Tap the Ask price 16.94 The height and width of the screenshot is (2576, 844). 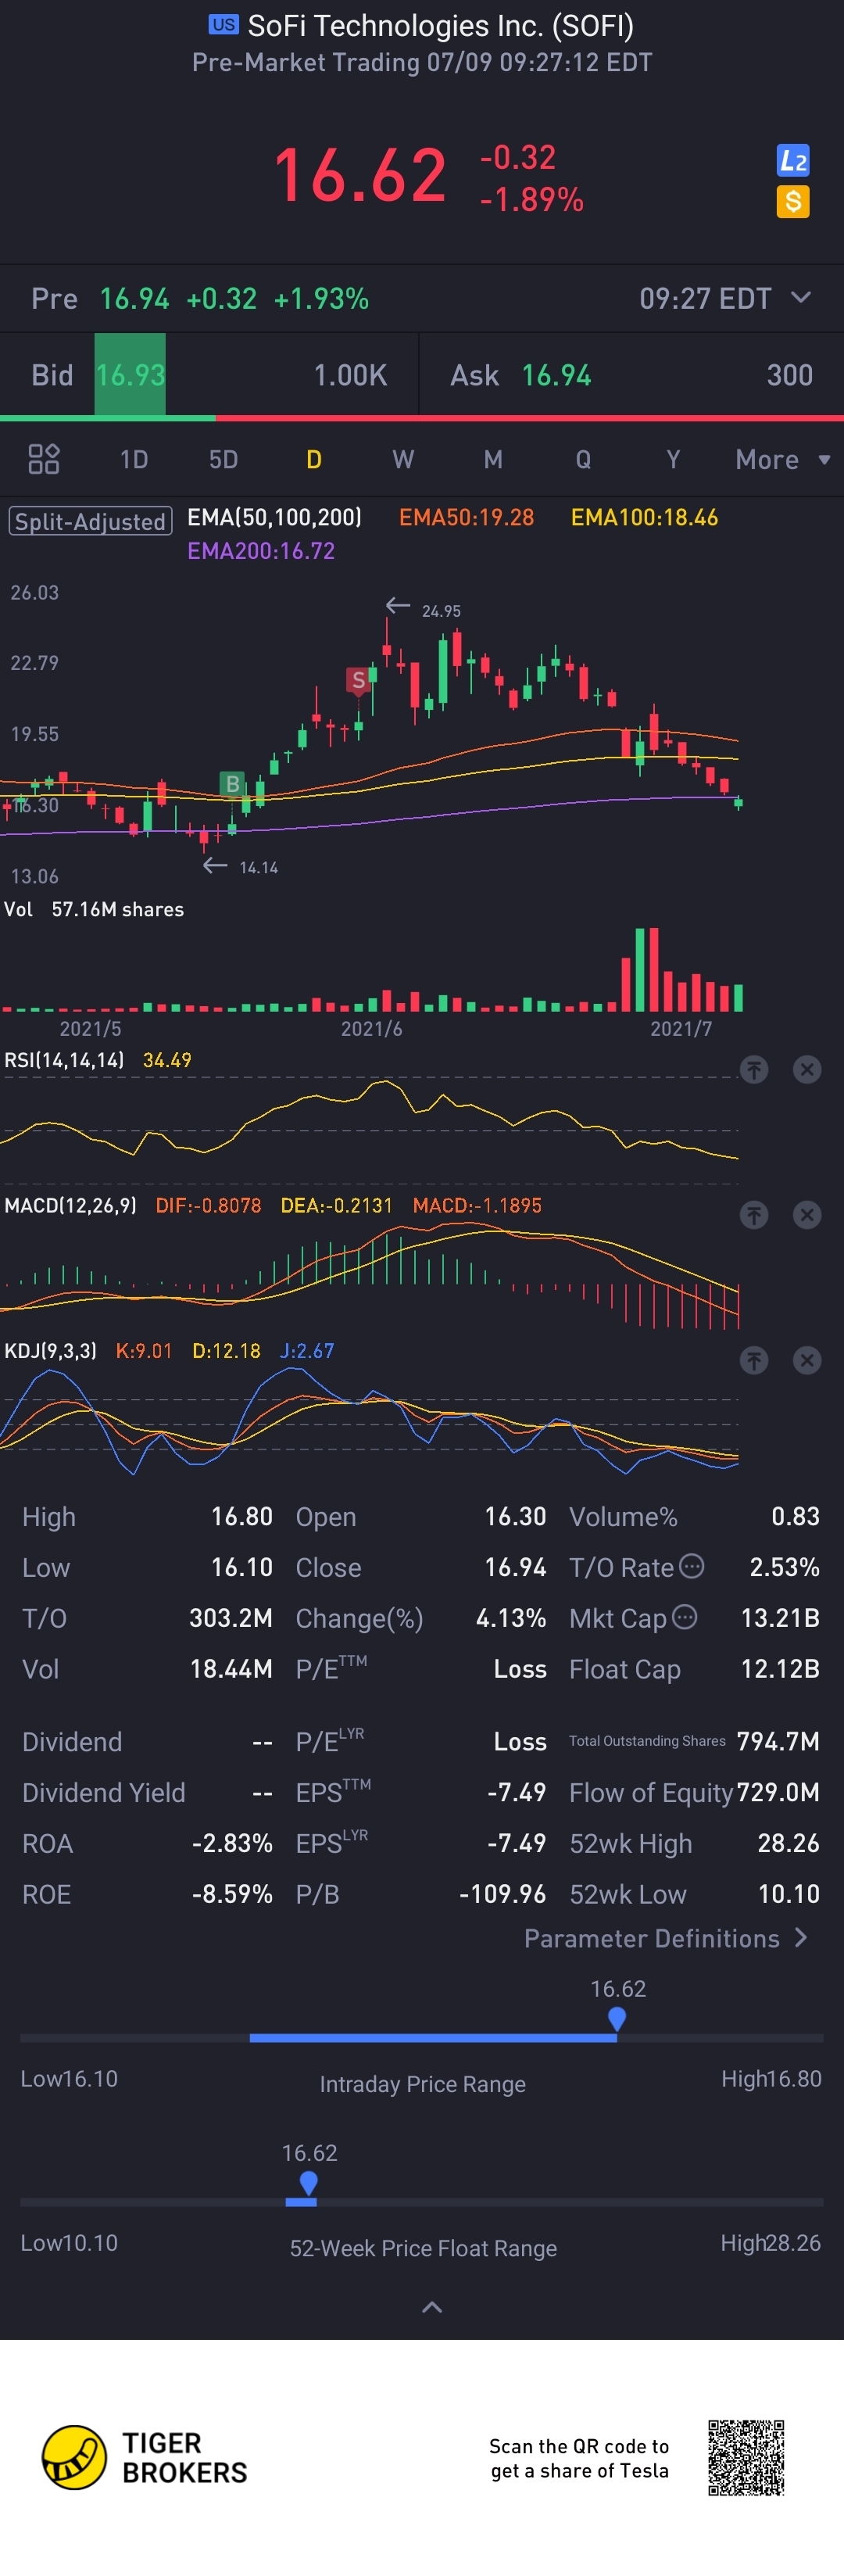point(557,375)
